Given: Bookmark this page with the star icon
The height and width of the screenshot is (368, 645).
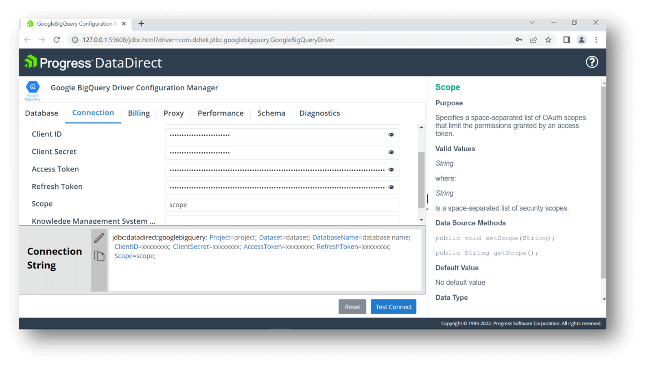Looking at the screenshot, I should point(549,40).
